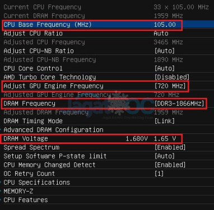Click the [Disabled] value for Turbo Core
The height and width of the screenshot is (210, 214).
(x=172, y=77)
